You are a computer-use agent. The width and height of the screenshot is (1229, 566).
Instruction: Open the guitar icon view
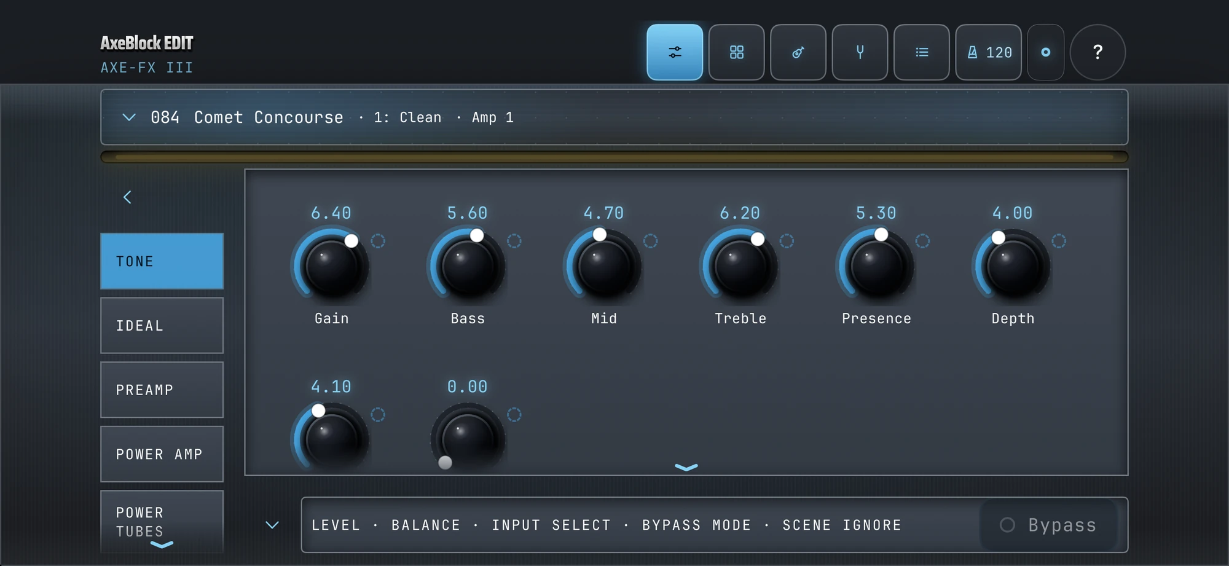[798, 52]
